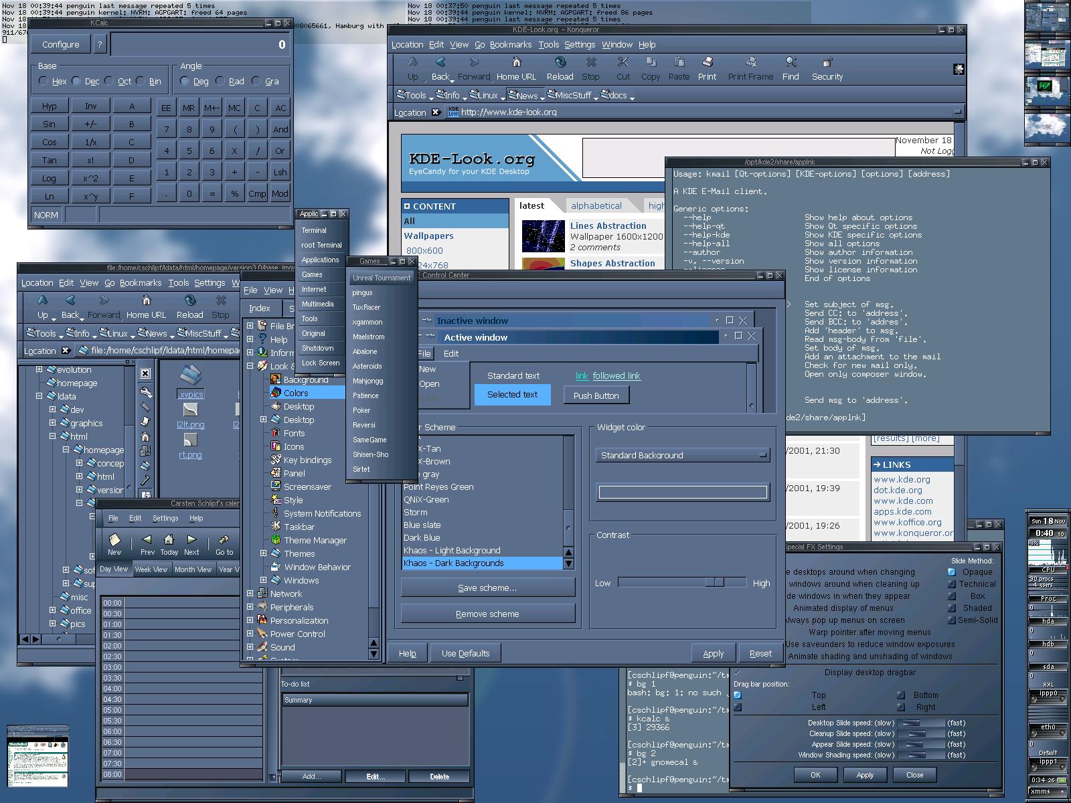Select the Lines Abstraction wallpaper thumbnail
Screen dimensions: 1071x803
(543, 236)
